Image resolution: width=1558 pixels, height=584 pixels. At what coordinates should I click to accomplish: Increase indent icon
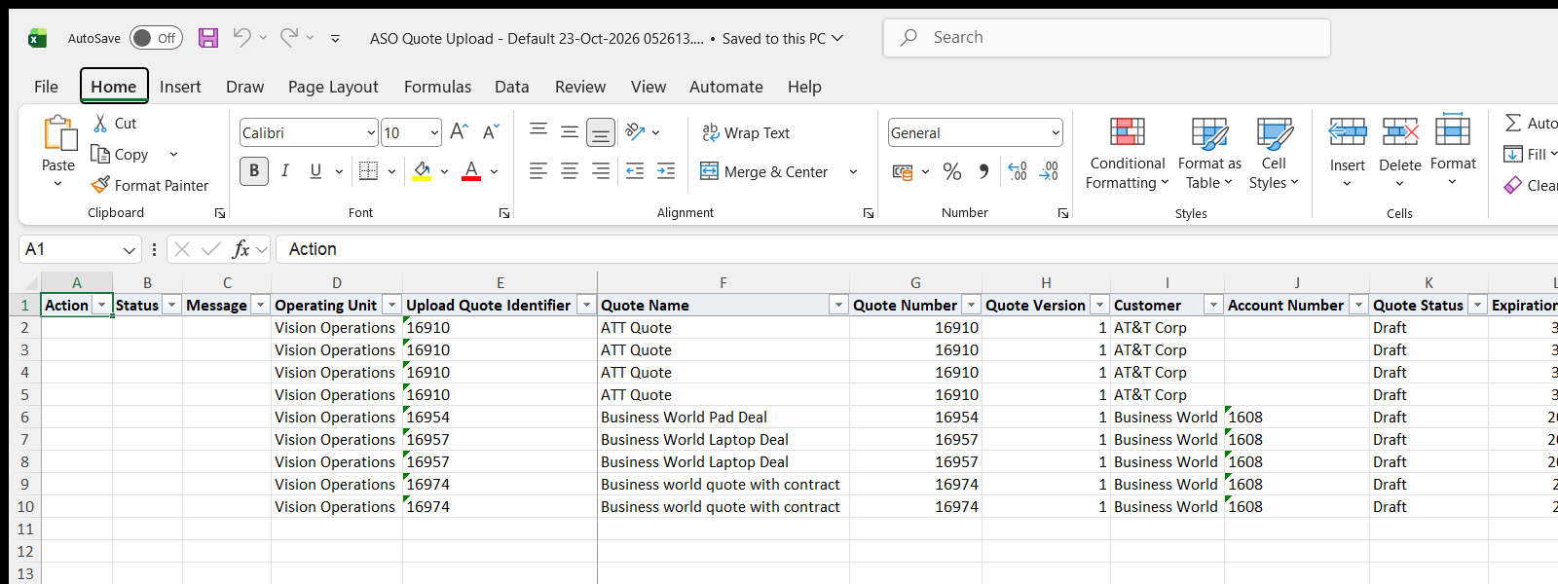(x=666, y=171)
